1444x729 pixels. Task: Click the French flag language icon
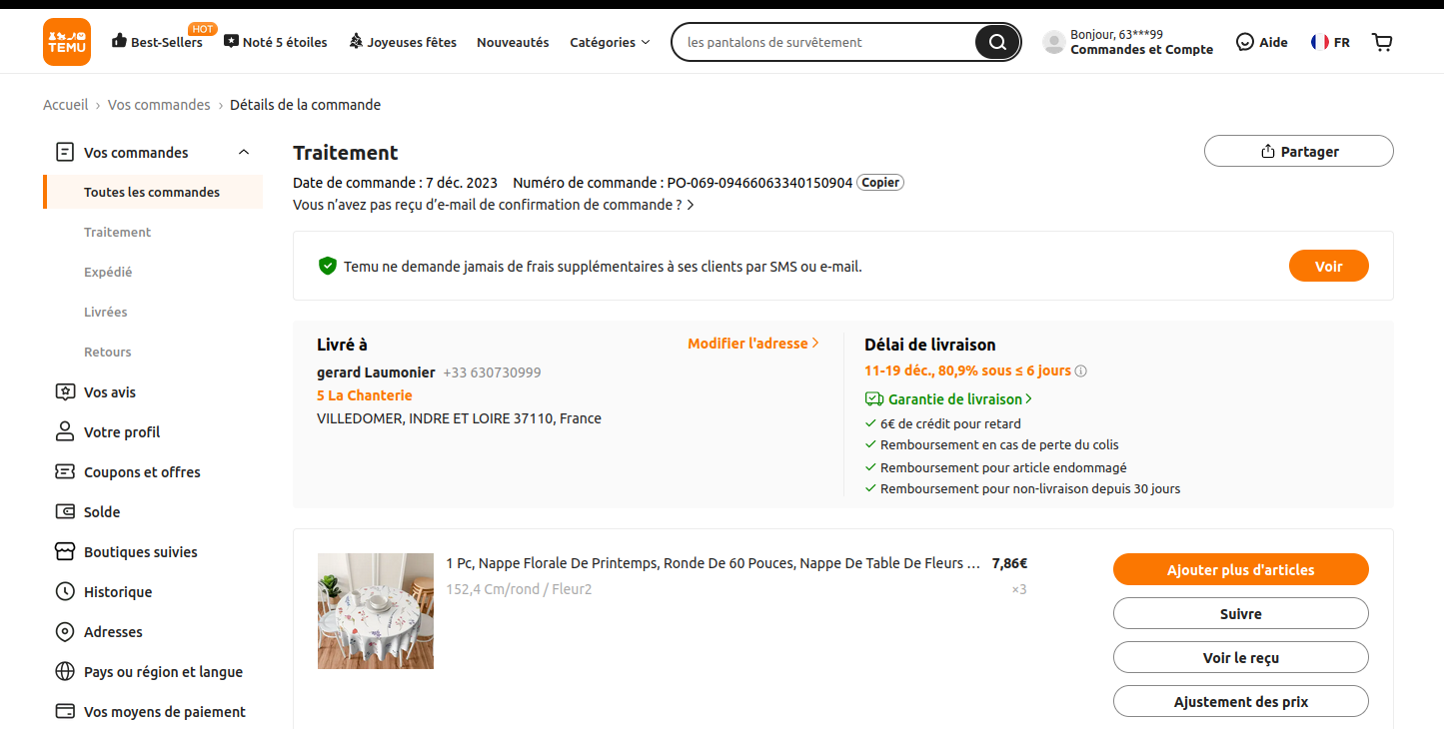coord(1320,42)
